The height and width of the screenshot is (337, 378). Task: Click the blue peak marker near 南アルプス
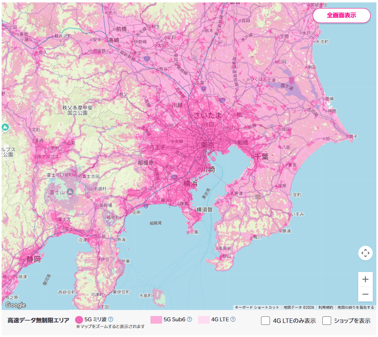pos(5,127)
